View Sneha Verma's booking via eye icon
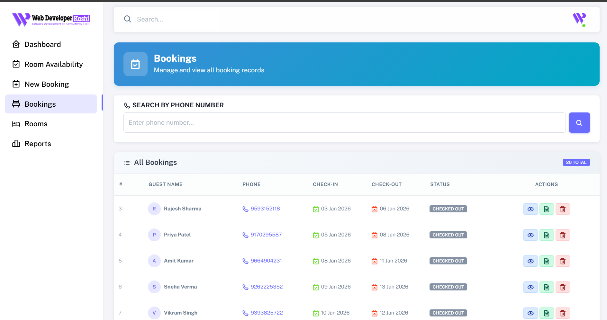 coord(530,287)
